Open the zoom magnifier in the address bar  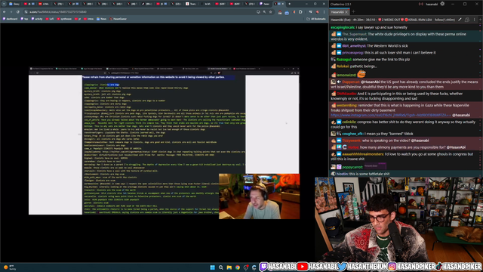264,12
